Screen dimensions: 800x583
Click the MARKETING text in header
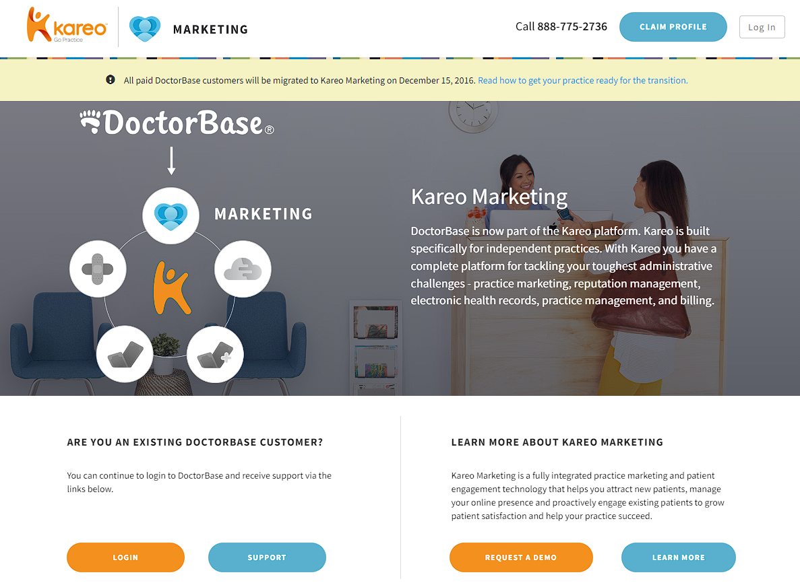click(x=210, y=30)
